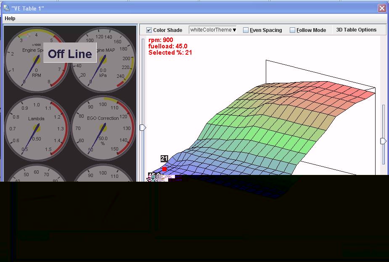
Task: Expand the 3D Table Options menu
Action: (356, 30)
